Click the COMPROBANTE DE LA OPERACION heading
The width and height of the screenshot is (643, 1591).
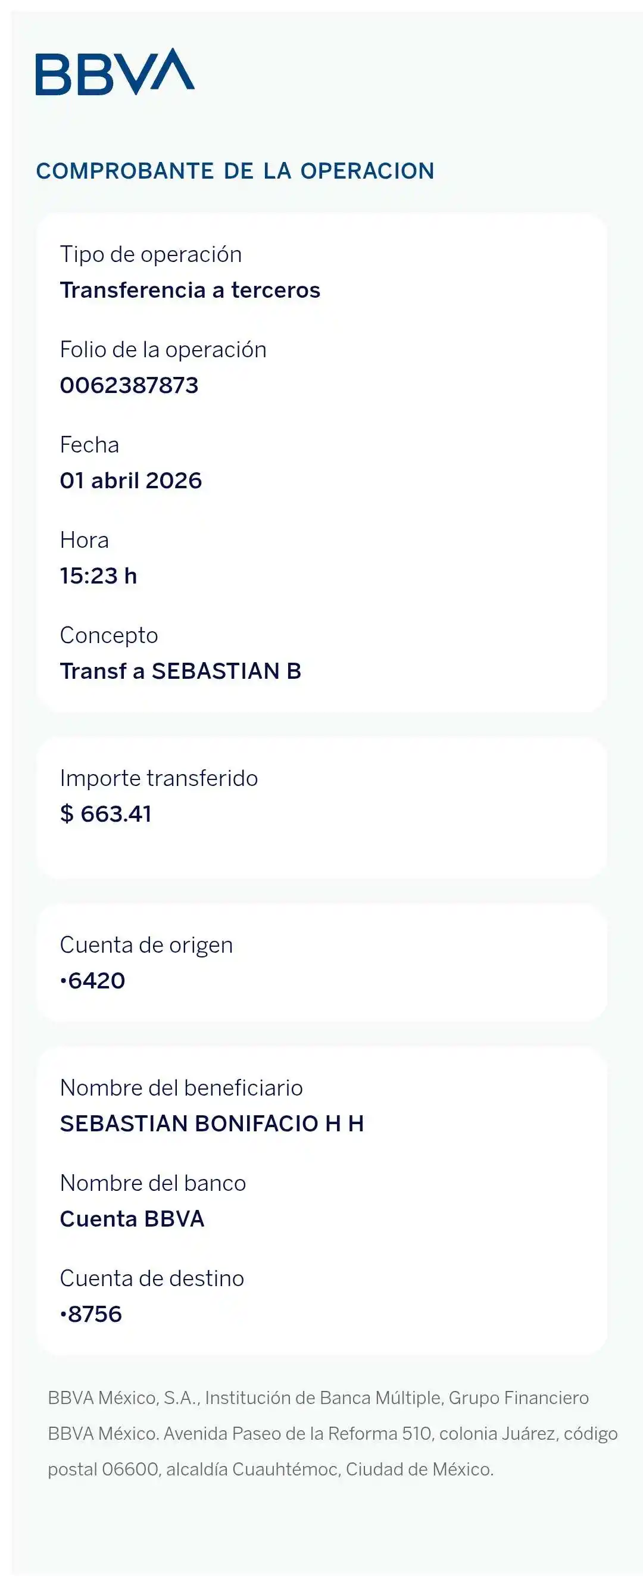click(x=235, y=171)
